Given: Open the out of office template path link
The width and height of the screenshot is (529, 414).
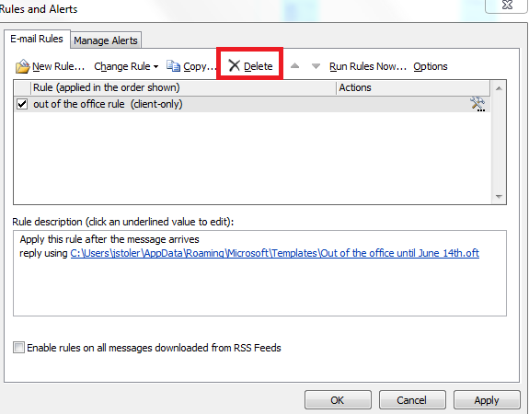Looking at the screenshot, I should [275, 253].
